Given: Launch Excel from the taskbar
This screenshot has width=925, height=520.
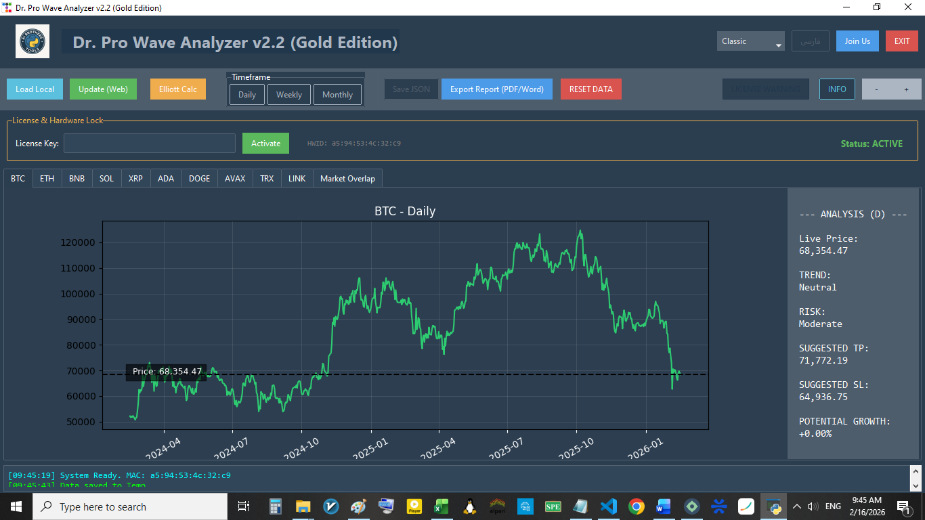Looking at the screenshot, I should [x=442, y=506].
